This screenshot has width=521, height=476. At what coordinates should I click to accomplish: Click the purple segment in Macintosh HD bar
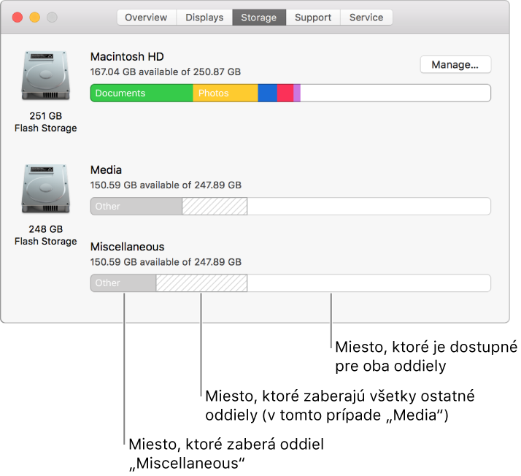[x=297, y=93]
